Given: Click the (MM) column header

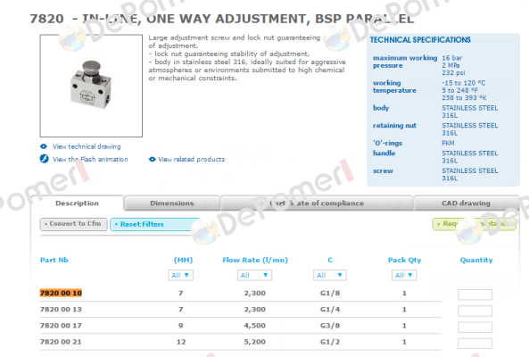Looking at the screenshot, I should tap(183, 260).
